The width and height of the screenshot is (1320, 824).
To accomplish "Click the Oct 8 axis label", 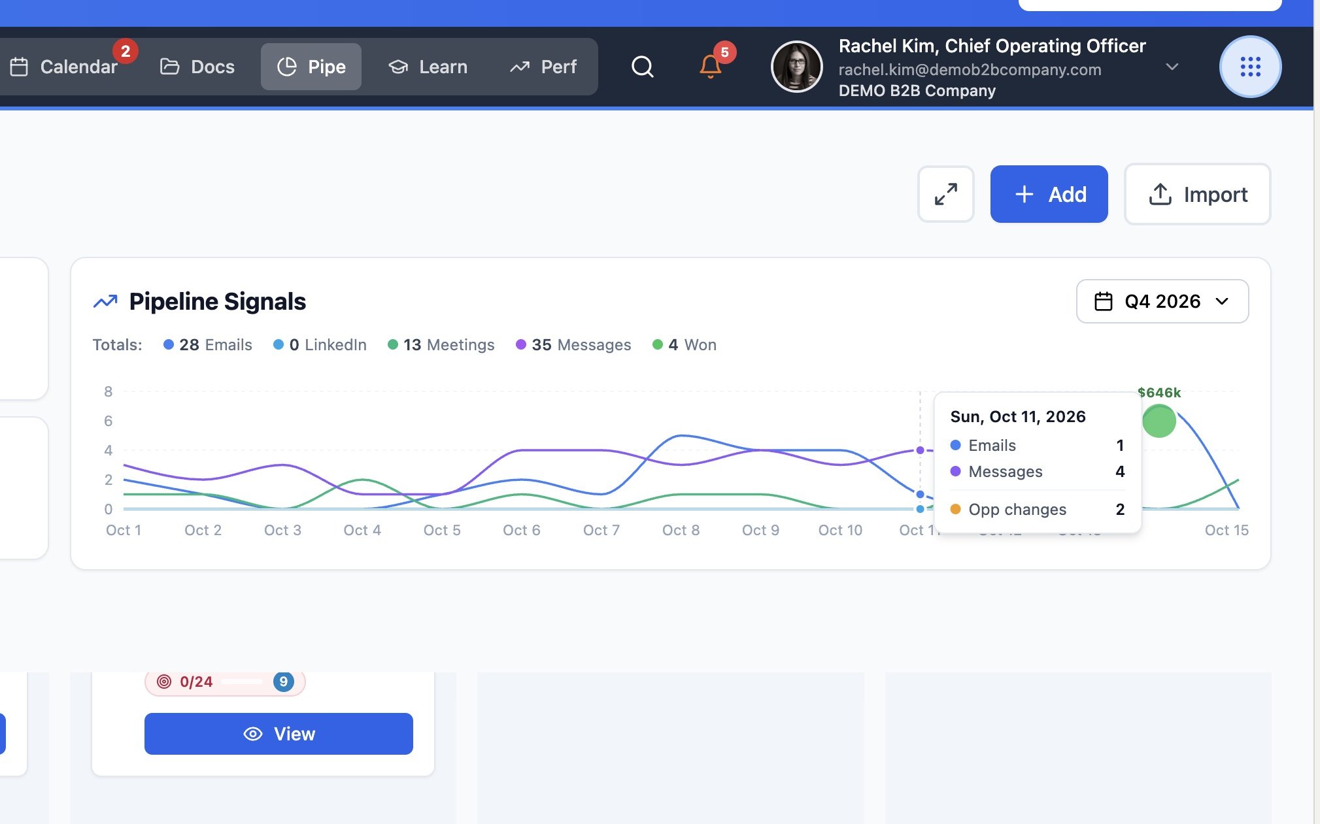I will pos(681,530).
